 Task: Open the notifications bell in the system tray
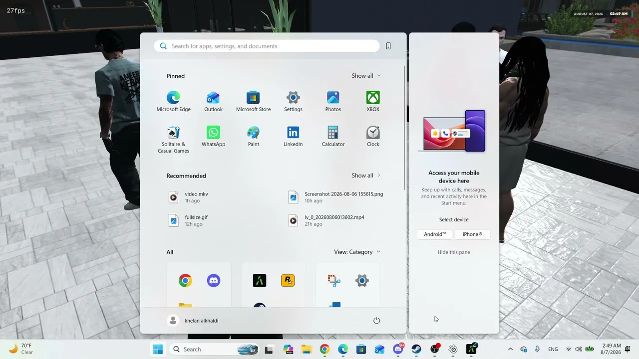[x=628, y=349]
